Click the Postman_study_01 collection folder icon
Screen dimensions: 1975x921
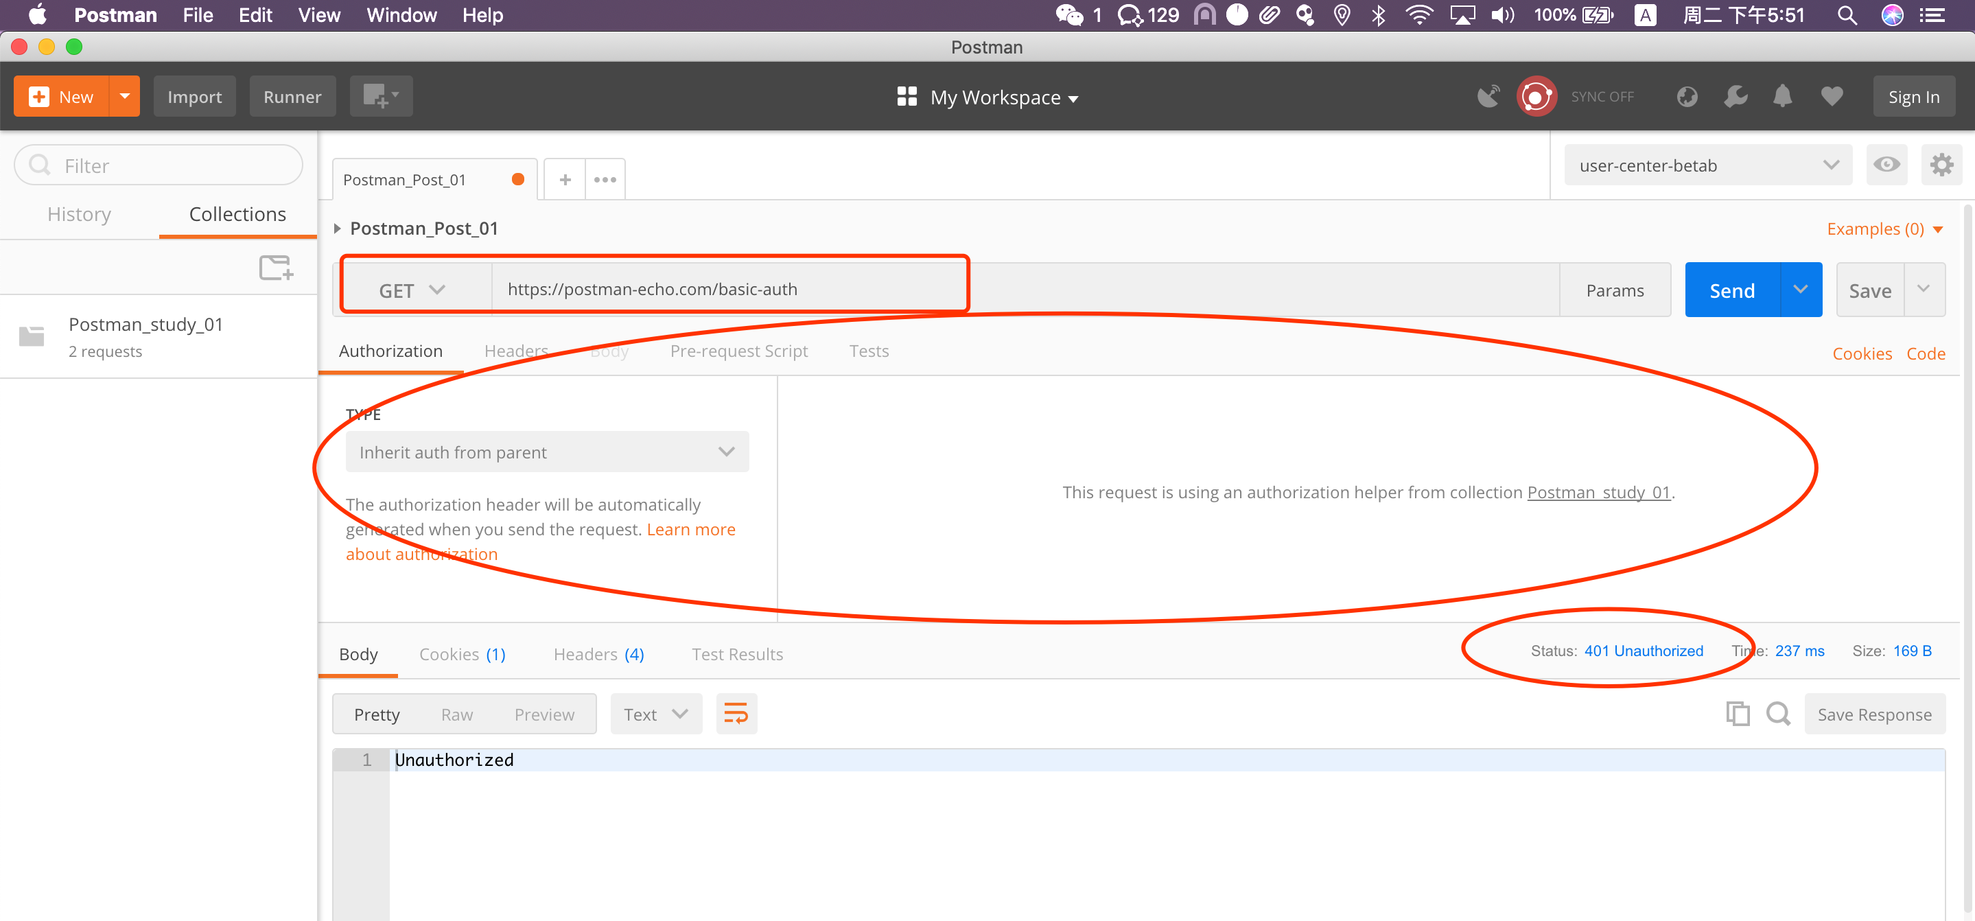32,336
